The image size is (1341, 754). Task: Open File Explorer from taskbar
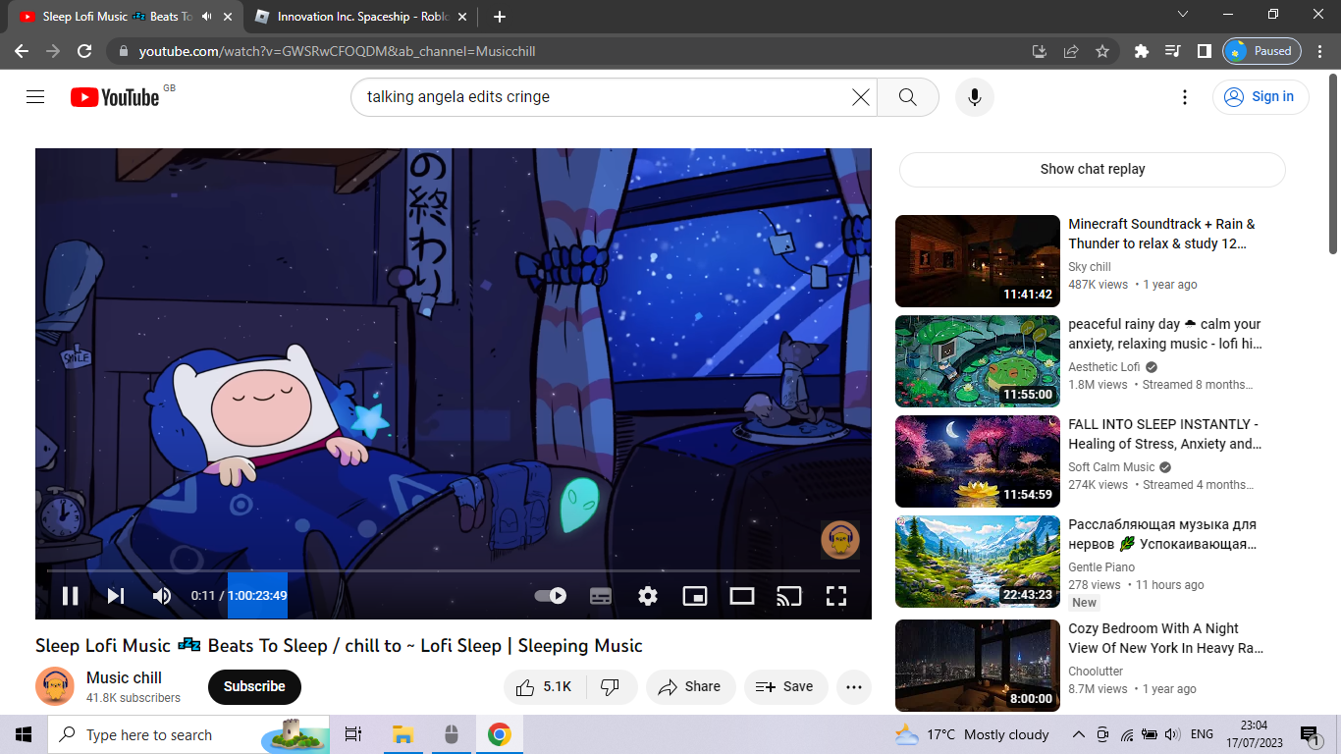coord(402,734)
